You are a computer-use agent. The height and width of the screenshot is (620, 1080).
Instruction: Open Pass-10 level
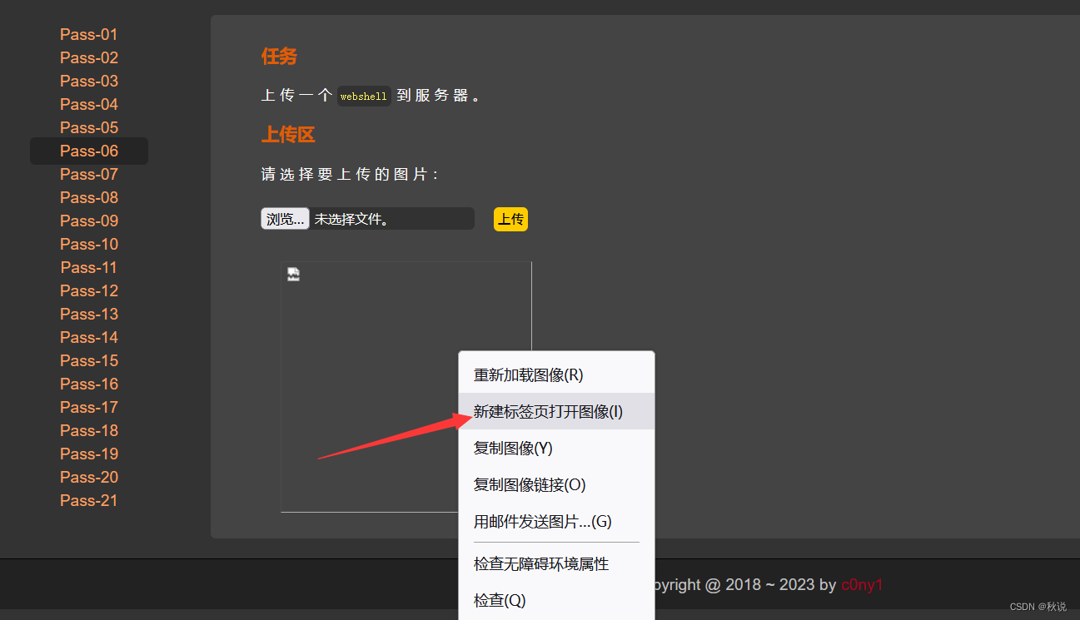89,244
